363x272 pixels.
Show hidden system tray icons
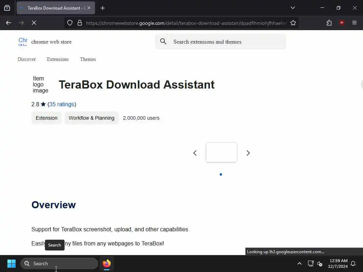[299, 263]
